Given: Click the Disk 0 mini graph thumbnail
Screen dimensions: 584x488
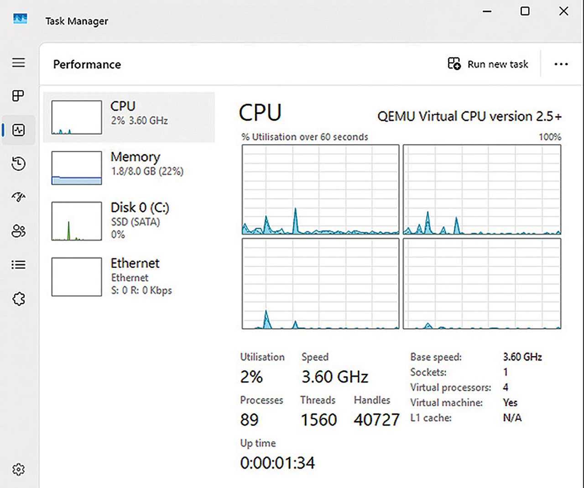Looking at the screenshot, I should tap(77, 221).
